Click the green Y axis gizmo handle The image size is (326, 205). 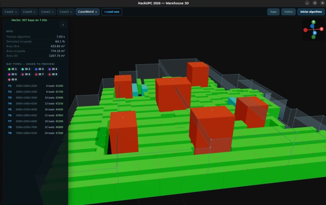tap(313, 22)
